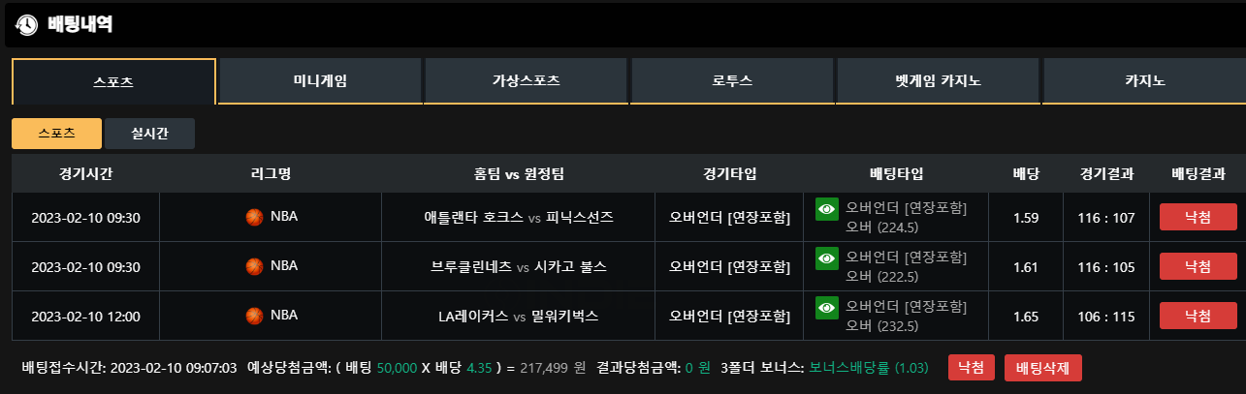Click 낙첨 result for the Atlanta Hawks game

click(x=1198, y=217)
